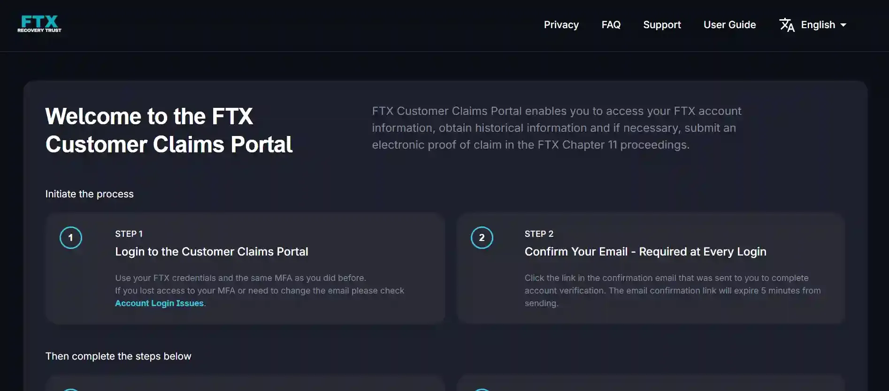Open the English language selector label
Screen dimensions: 889x391
point(818,25)
